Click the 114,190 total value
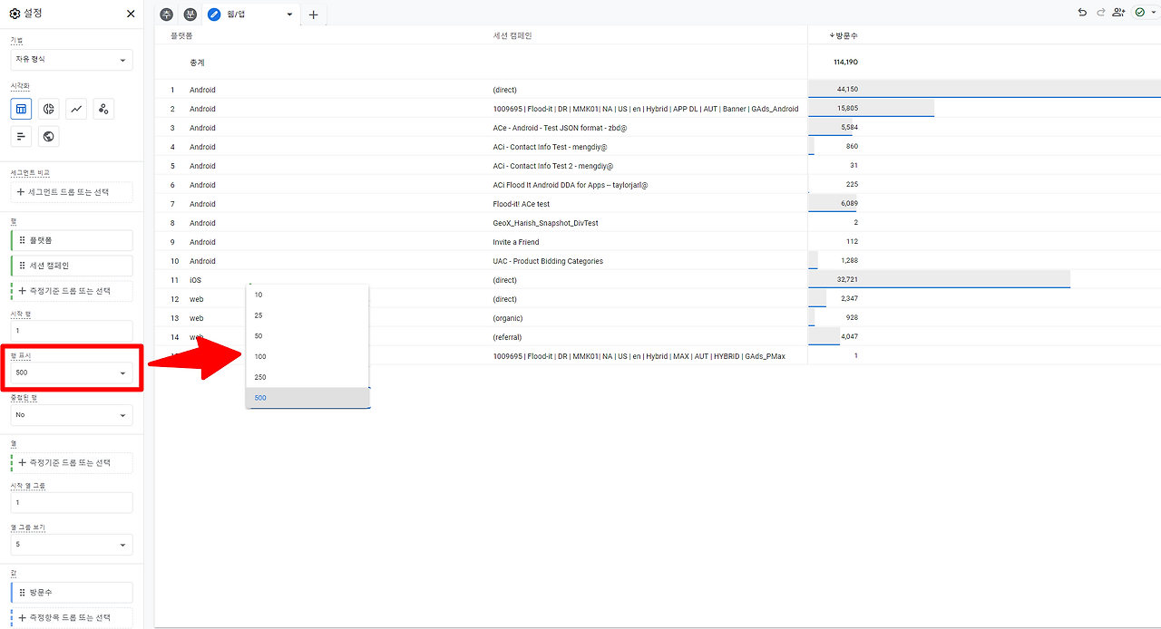 845,63
